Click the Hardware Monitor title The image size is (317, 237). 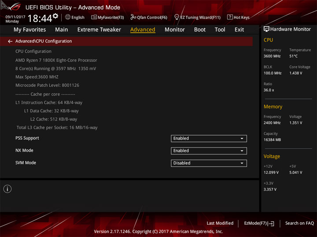290,29
